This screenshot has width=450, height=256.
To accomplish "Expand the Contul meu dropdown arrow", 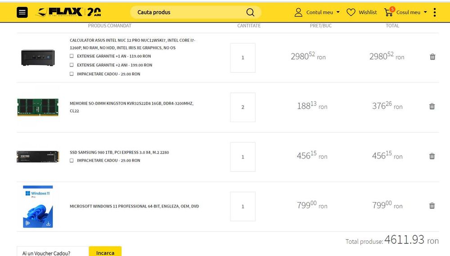I will point(338,12).
